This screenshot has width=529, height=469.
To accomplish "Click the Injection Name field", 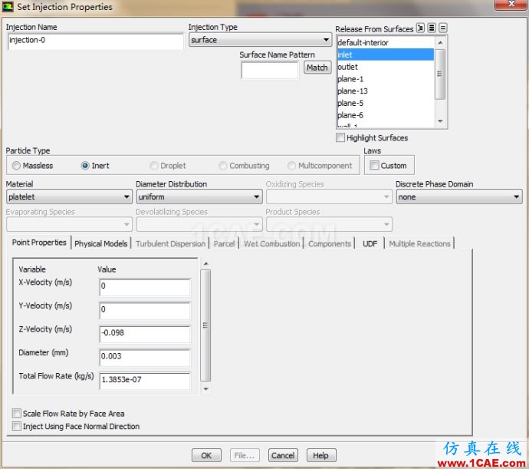I will tap(96, 41).
